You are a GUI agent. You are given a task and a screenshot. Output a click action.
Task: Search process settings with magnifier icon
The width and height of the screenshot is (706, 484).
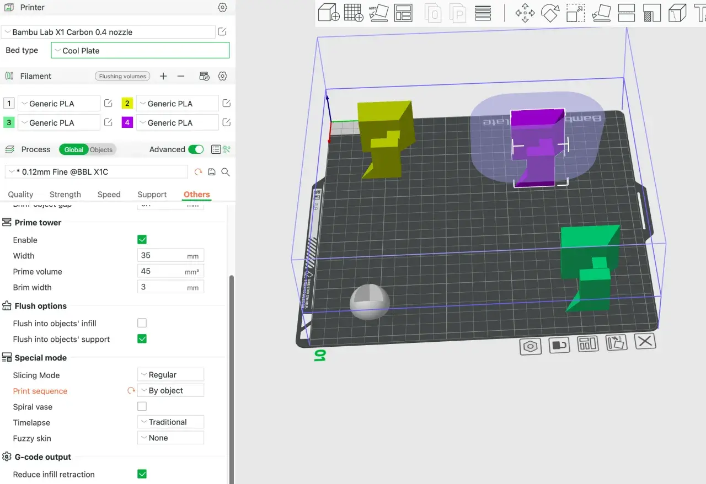[225, 172]
